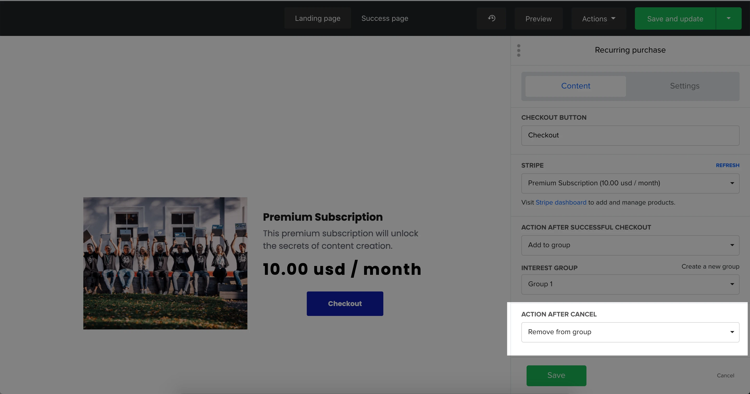This screenshot has height=394, width=750.
Task: Open the version history clock icon
Action: pos(491,18)
